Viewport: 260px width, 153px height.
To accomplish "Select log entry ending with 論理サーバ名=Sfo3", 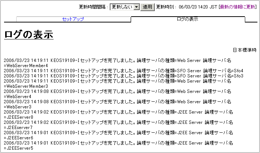I will 123,76.
